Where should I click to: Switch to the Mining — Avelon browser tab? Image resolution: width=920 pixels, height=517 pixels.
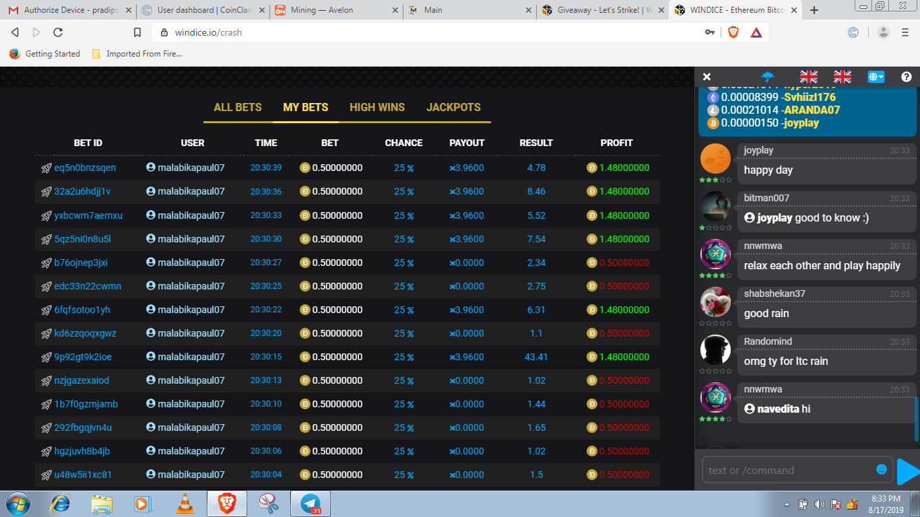pyautogui.click(x=336, y=10)
